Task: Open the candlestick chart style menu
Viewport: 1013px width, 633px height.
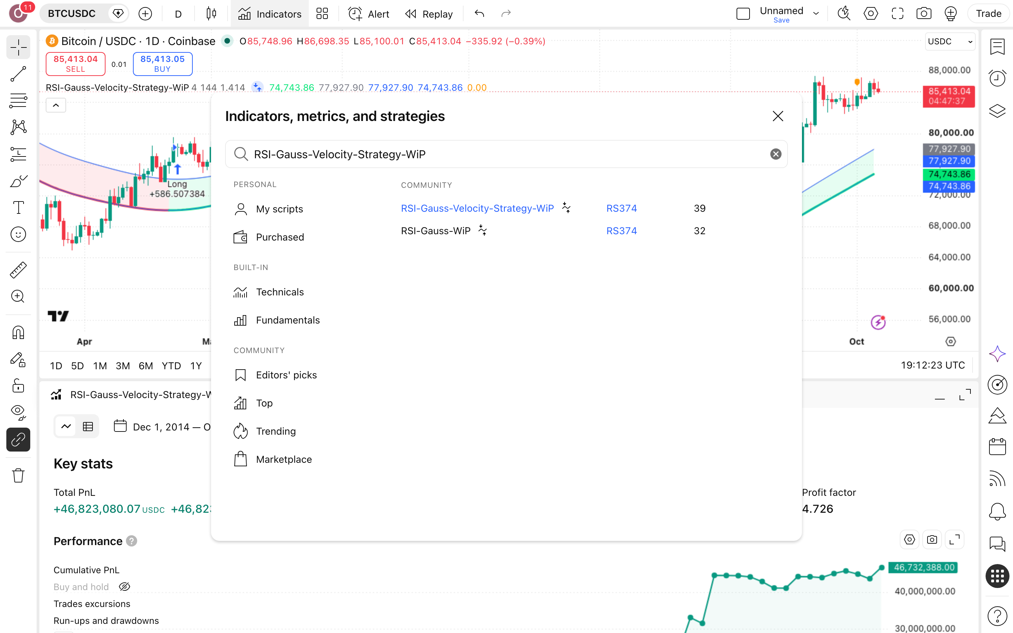Action: tap(211, 14)
